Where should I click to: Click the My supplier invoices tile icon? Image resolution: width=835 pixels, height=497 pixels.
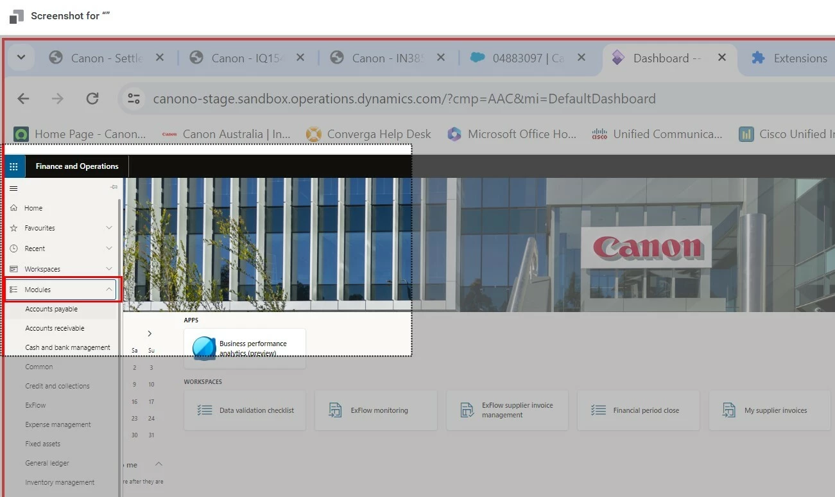coord(729,410)
